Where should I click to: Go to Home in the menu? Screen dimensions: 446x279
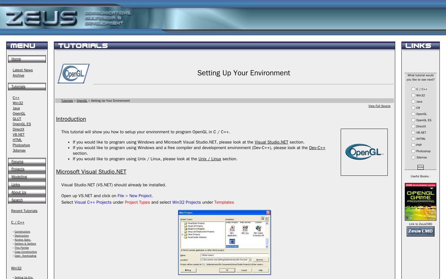coord(16,59)
